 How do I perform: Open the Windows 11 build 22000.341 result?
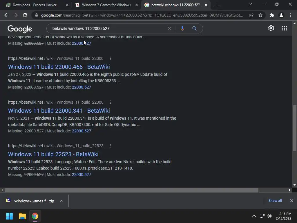tap(59, 111)
